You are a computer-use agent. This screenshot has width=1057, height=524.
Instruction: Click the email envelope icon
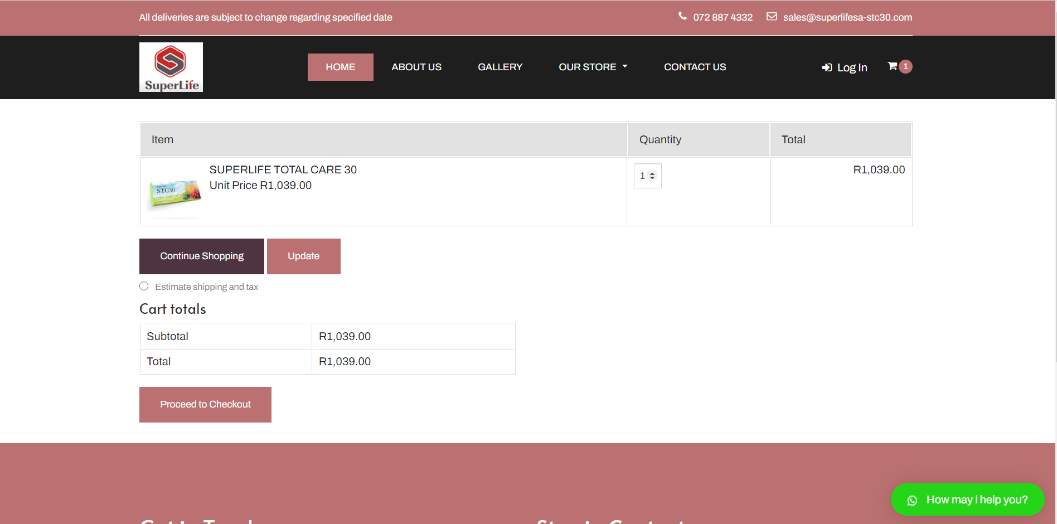click(772, 17)
